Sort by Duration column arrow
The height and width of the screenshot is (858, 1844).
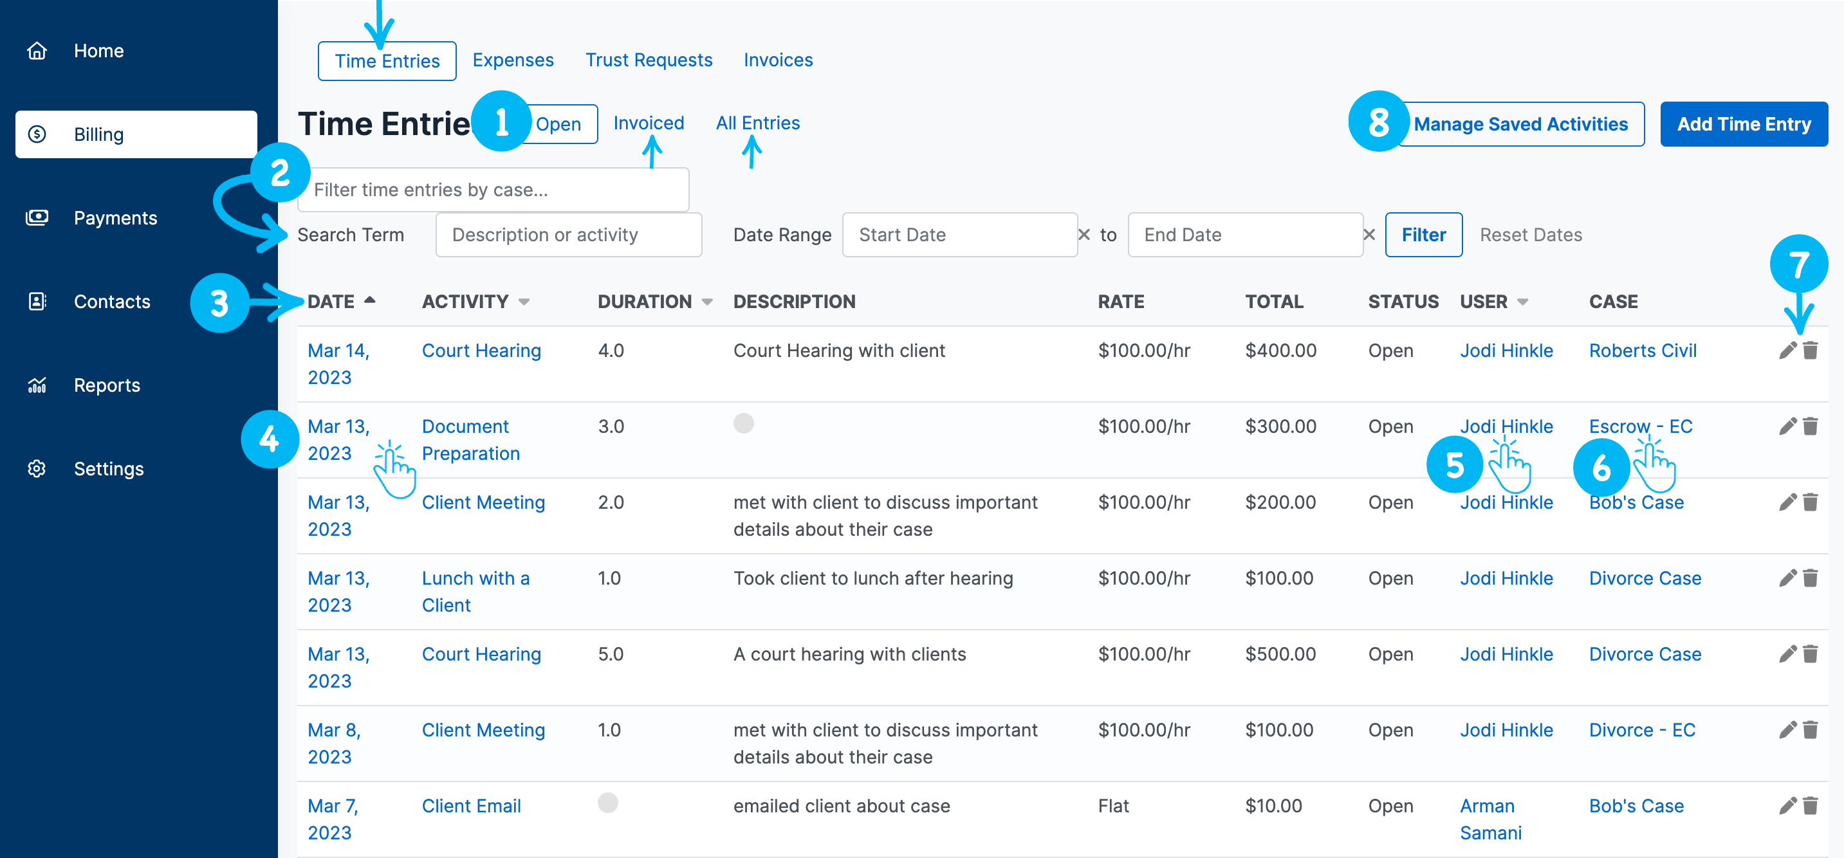(707, 302)
